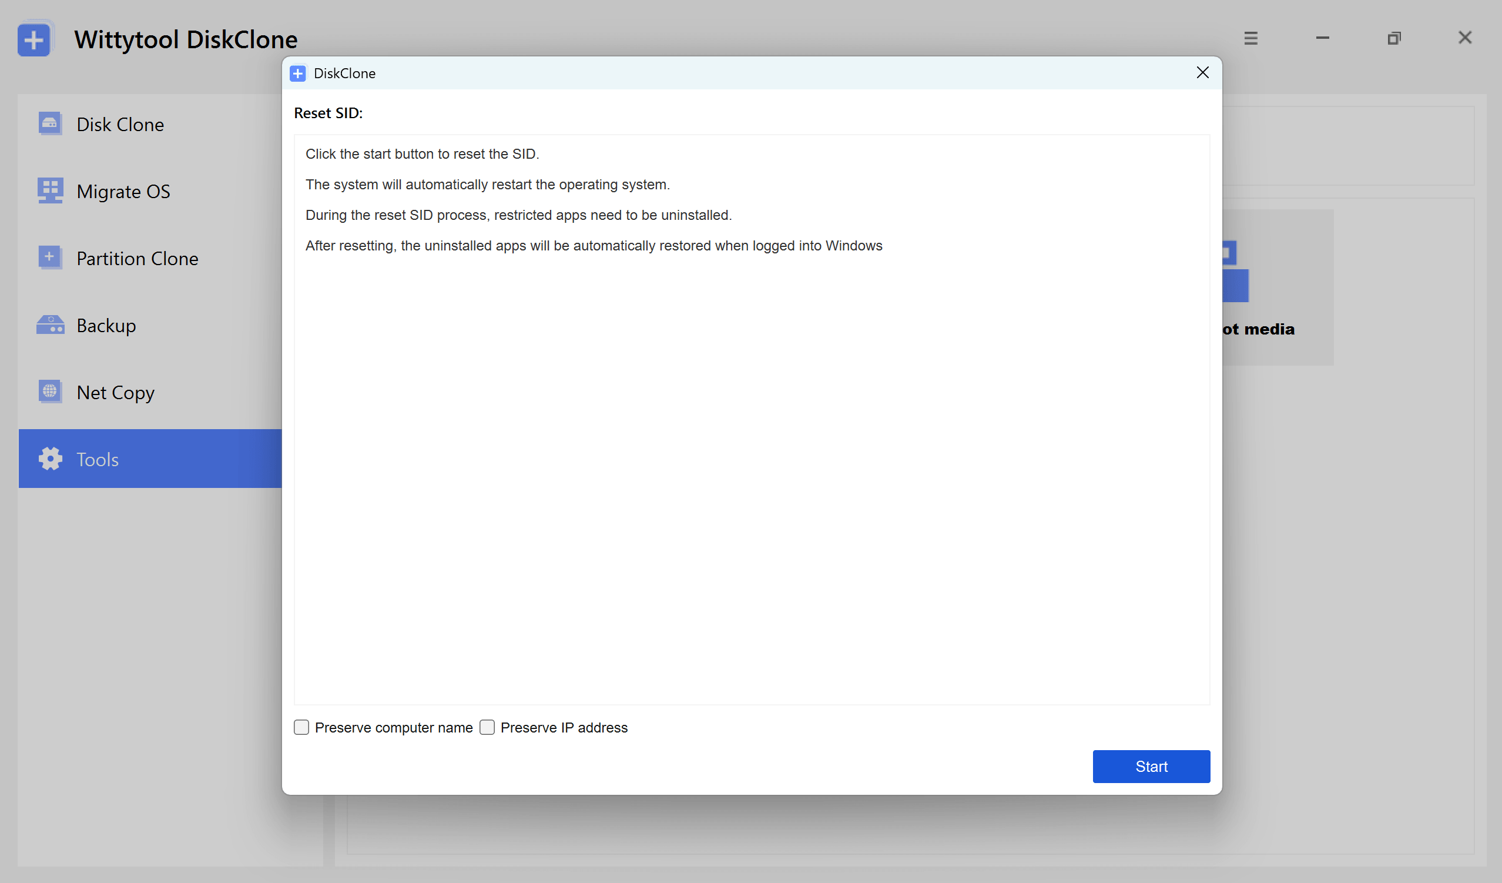Click the Partition Clone sidebar icon
The width and height of the screenshot is (1502, 883).
coord(50,257)
